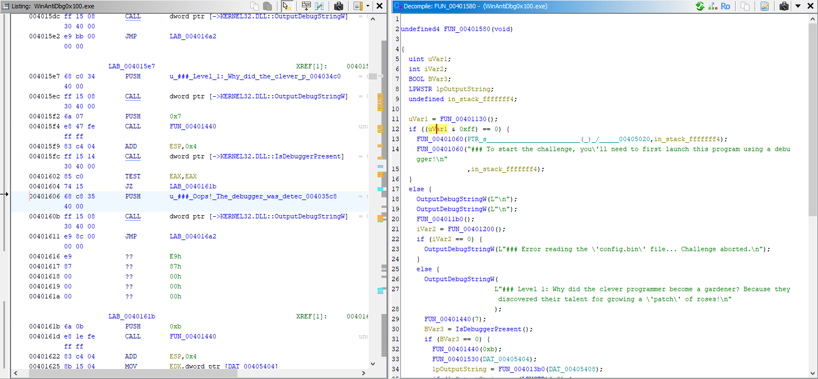Click the Decompile panel title icon
The height and width of the screenshot is (379, 818).
point(398,6)
